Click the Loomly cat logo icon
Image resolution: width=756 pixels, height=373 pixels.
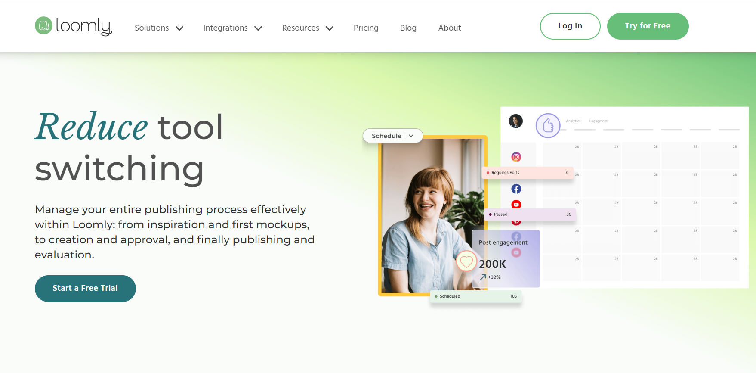[x=43, y=26]
